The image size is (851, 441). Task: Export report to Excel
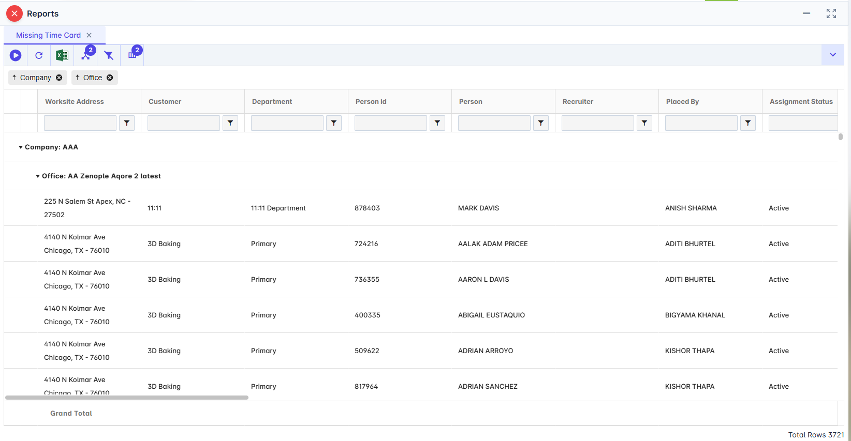point(62,55)
